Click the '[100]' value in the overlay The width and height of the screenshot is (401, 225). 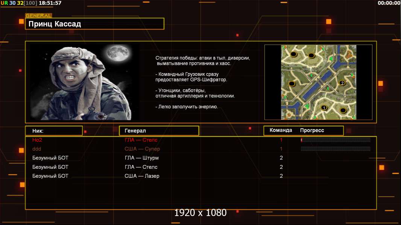(30, 3)
